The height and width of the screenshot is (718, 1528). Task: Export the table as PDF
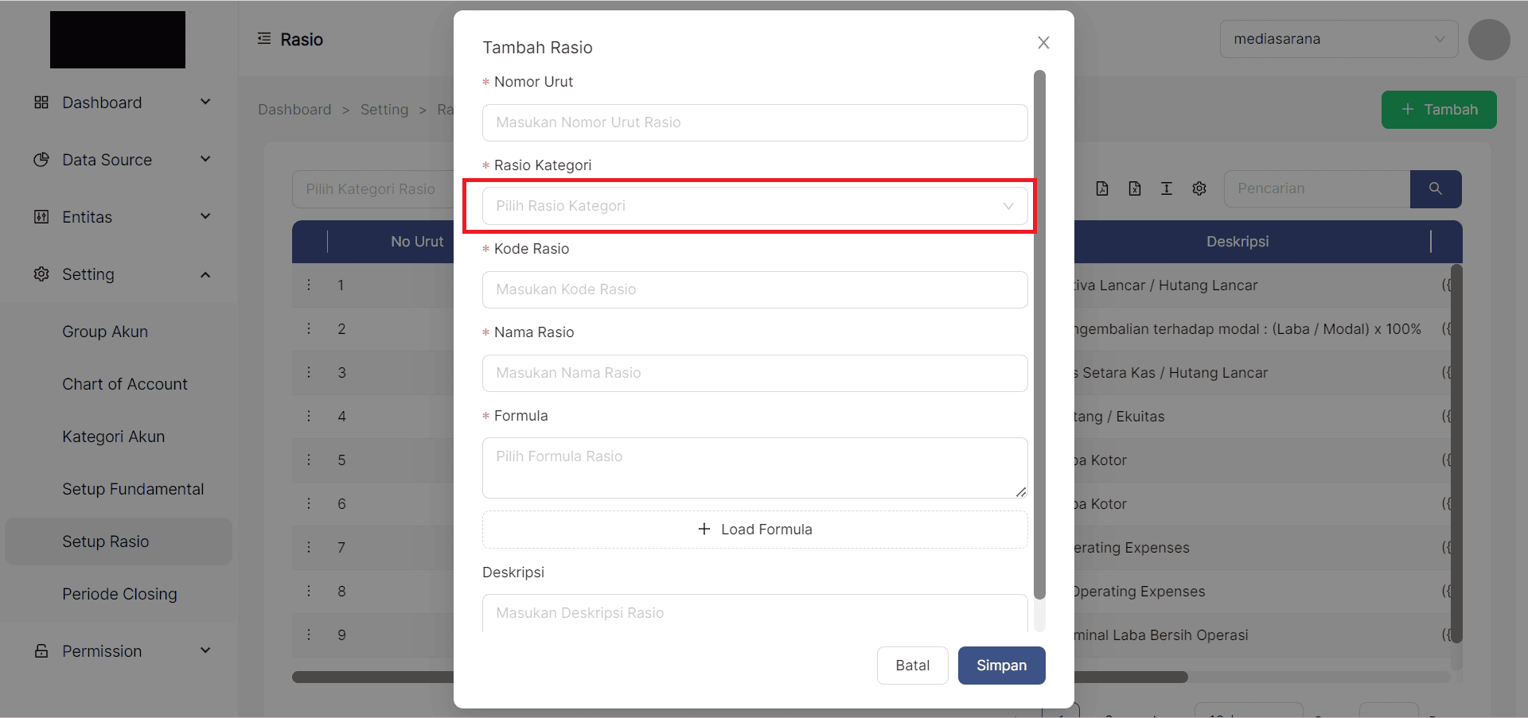tap(1102, 188)
